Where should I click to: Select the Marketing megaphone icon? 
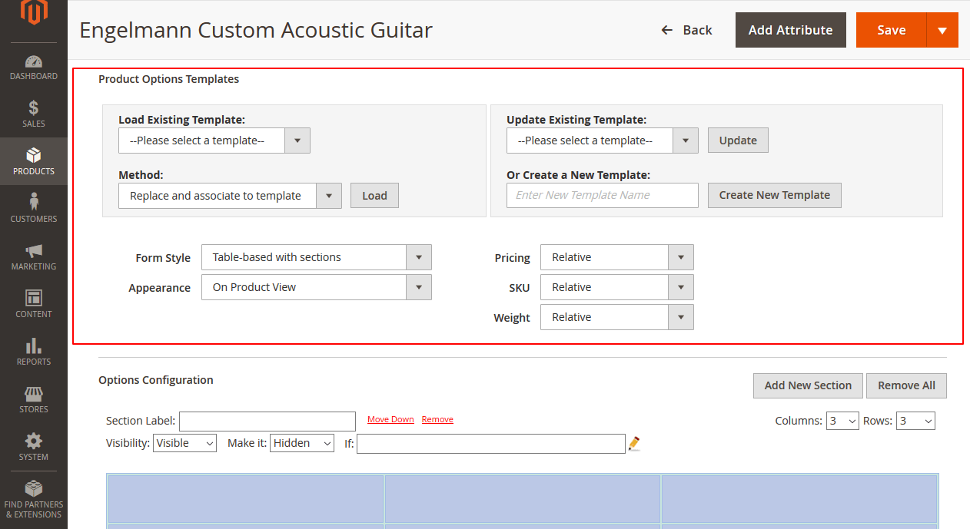tap(34, 256)
